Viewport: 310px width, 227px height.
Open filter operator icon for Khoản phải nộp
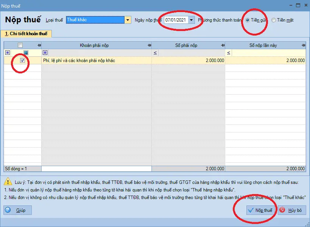pos(45,53)
